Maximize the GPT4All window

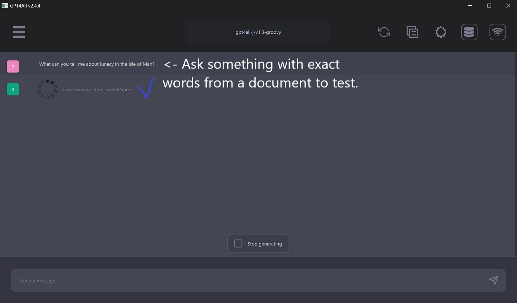click(489, 6)
